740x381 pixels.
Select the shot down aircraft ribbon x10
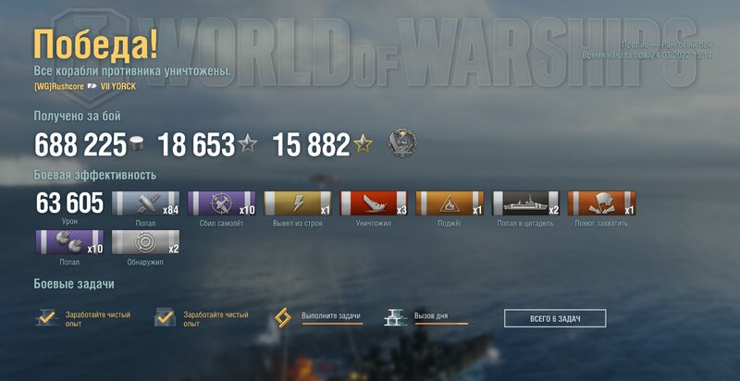click(x=221, y=203)
